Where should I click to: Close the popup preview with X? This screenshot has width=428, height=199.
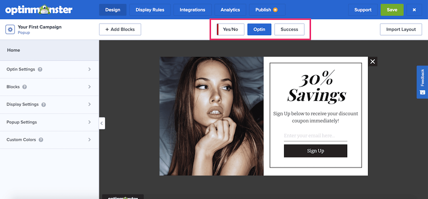372,61
